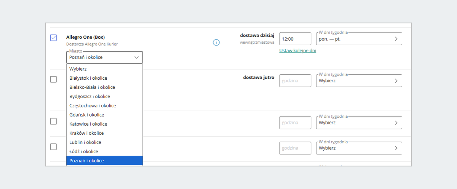457x189 pixels.
Task: Pick Kraków i okolice in the list
Action: pos(86,133)
